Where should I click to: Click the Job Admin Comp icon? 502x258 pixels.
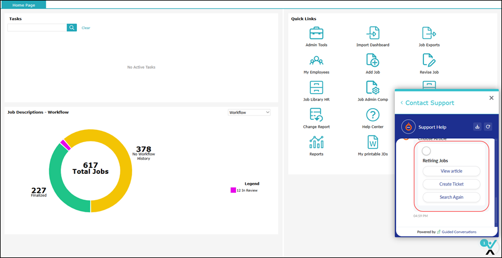pyautogui.click(x=373, y=87)
